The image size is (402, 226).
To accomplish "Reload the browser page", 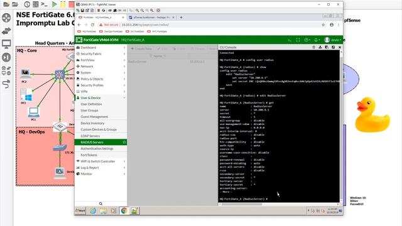I will click(92, 25).
